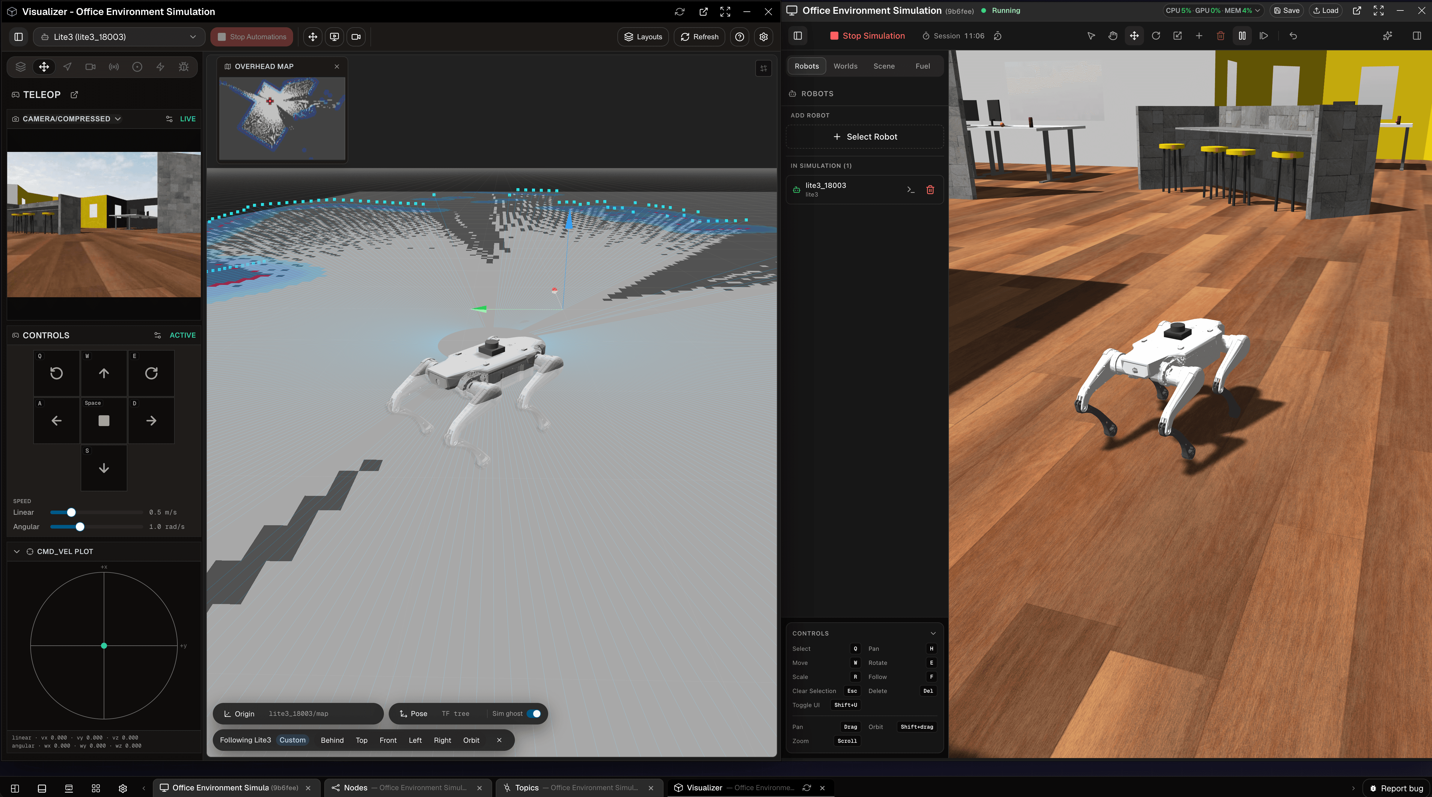Open Visualizer settings gear
Image resolution: width=1432 pixels, height=797 pixels.
coord(764,37)
